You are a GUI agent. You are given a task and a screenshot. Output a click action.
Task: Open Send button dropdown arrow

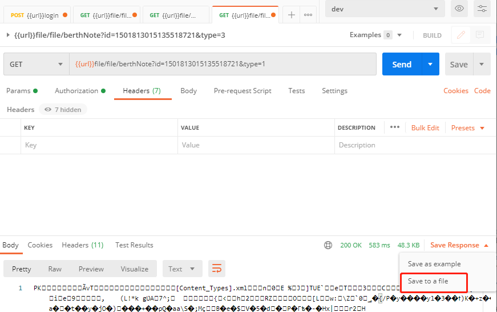coord(430,64)
